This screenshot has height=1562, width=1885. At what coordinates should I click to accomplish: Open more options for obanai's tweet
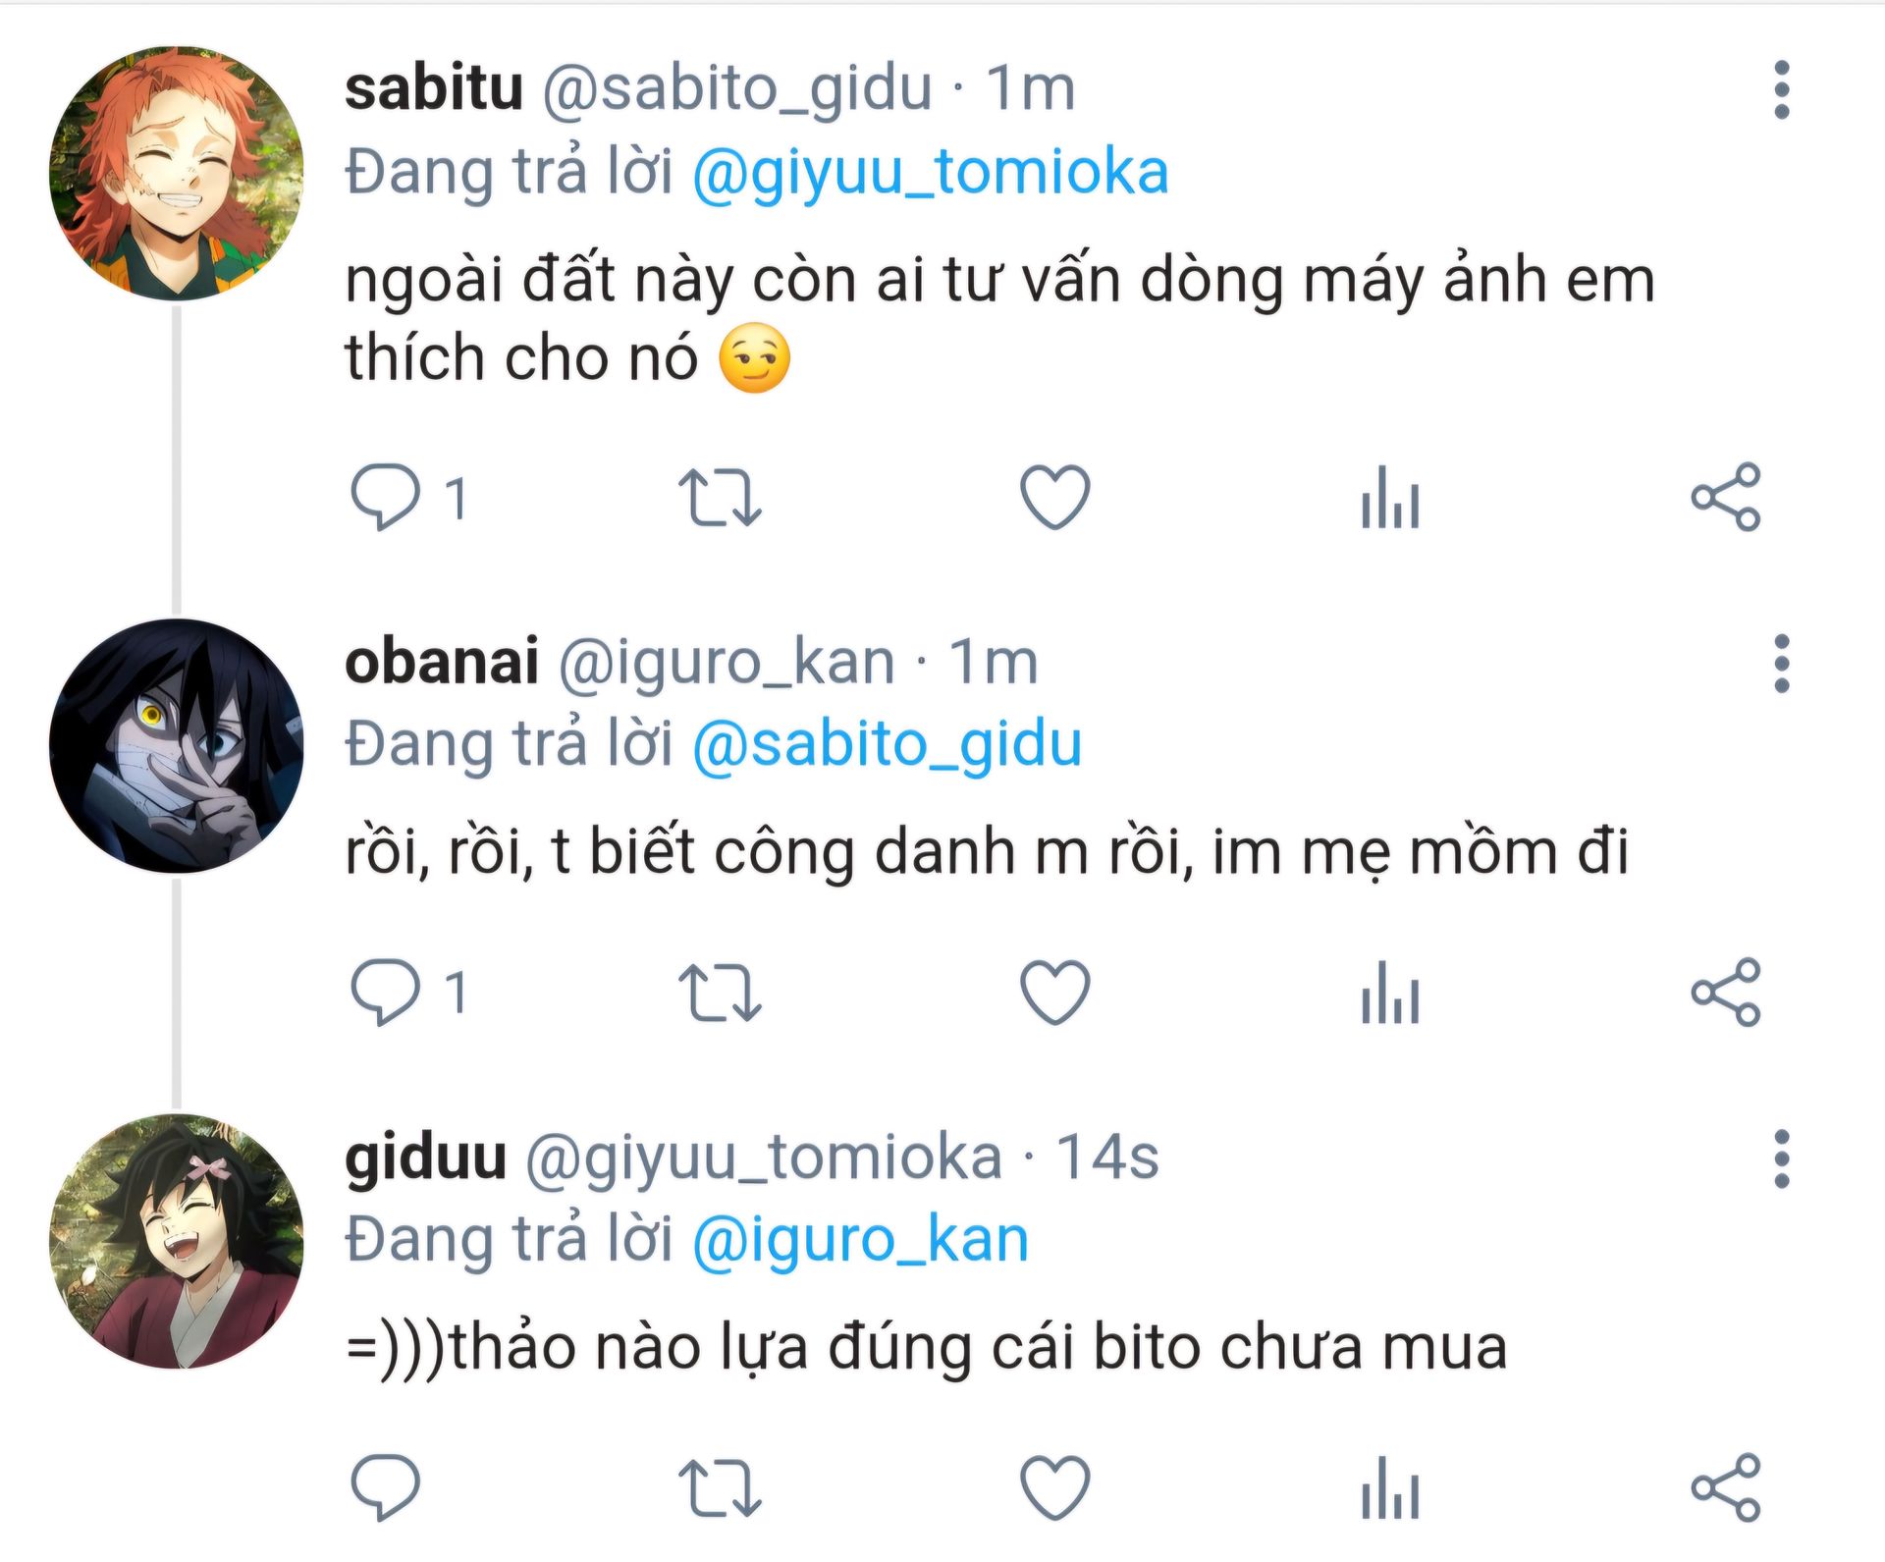tap(1782, 664)
